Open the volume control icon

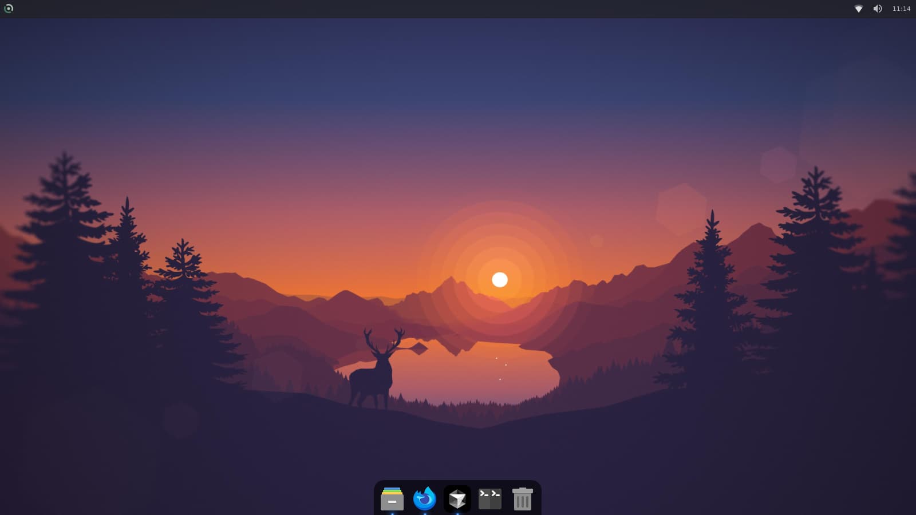point(878,9)
